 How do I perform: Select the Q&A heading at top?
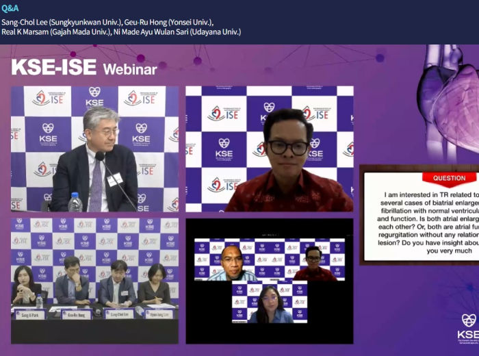[10, 10]
